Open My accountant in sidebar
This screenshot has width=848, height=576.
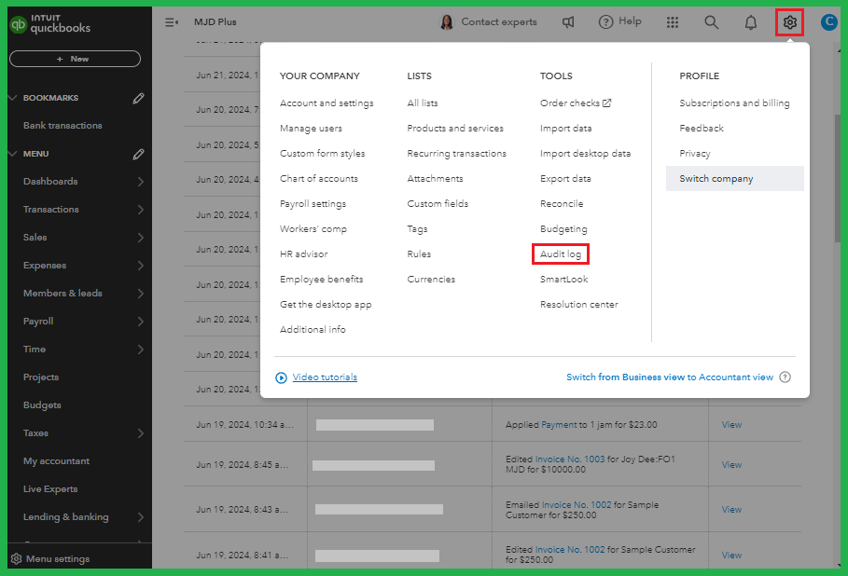click(56, 461)
